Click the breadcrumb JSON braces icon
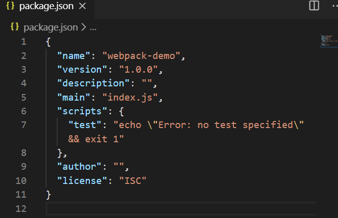This screenshot has height=218, width=338. click(15, 27)
